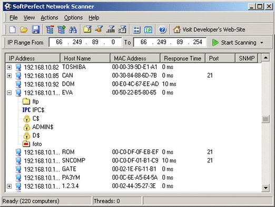
Task: Click the options list toolbar icon
Action: pos(136,29)
